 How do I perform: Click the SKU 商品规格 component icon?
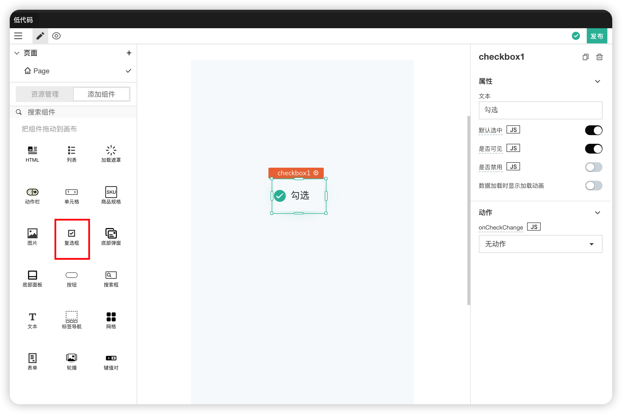(x=111, y=192)
